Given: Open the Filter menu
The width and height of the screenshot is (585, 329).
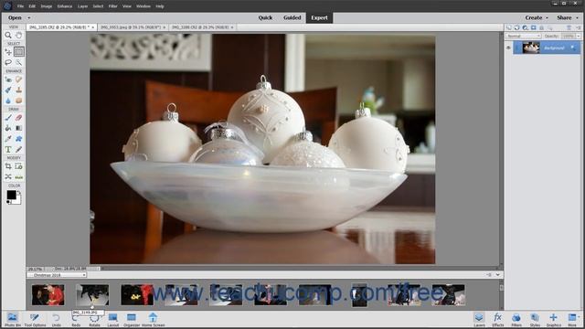Looking at the screenshot, I should pyautogui.click(x=112, y=6).
